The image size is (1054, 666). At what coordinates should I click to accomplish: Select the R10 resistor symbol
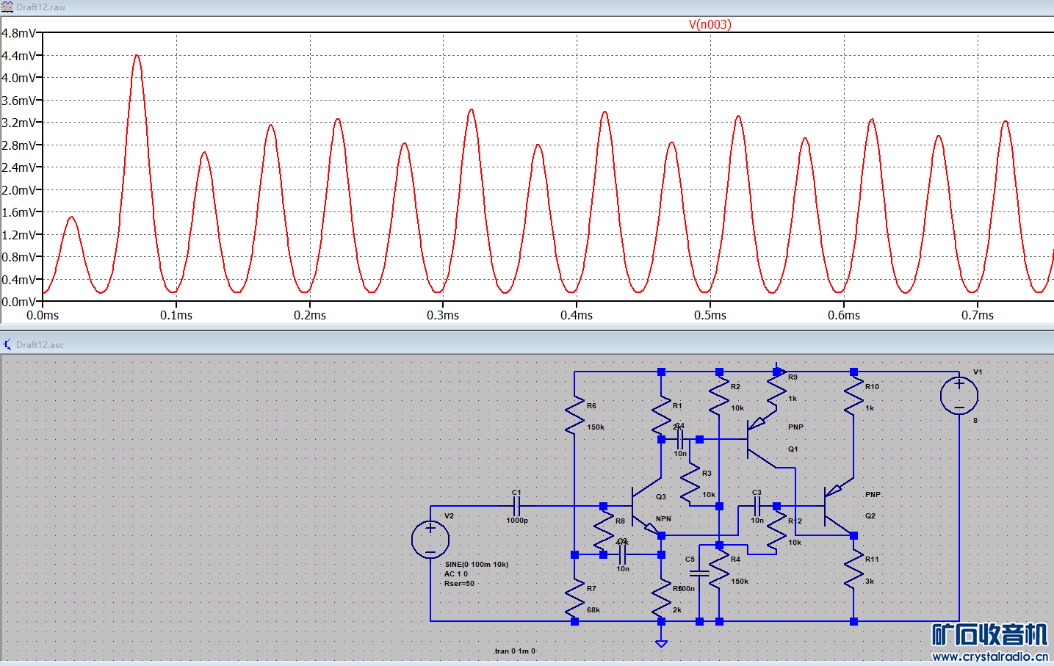[x=853, y=396]
